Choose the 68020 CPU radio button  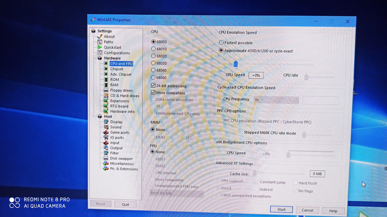[154, 56]
